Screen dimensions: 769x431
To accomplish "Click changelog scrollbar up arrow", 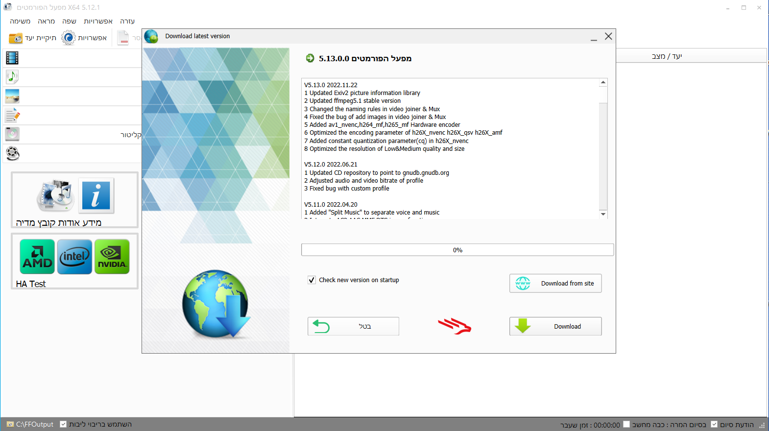I will click(603, 82).
